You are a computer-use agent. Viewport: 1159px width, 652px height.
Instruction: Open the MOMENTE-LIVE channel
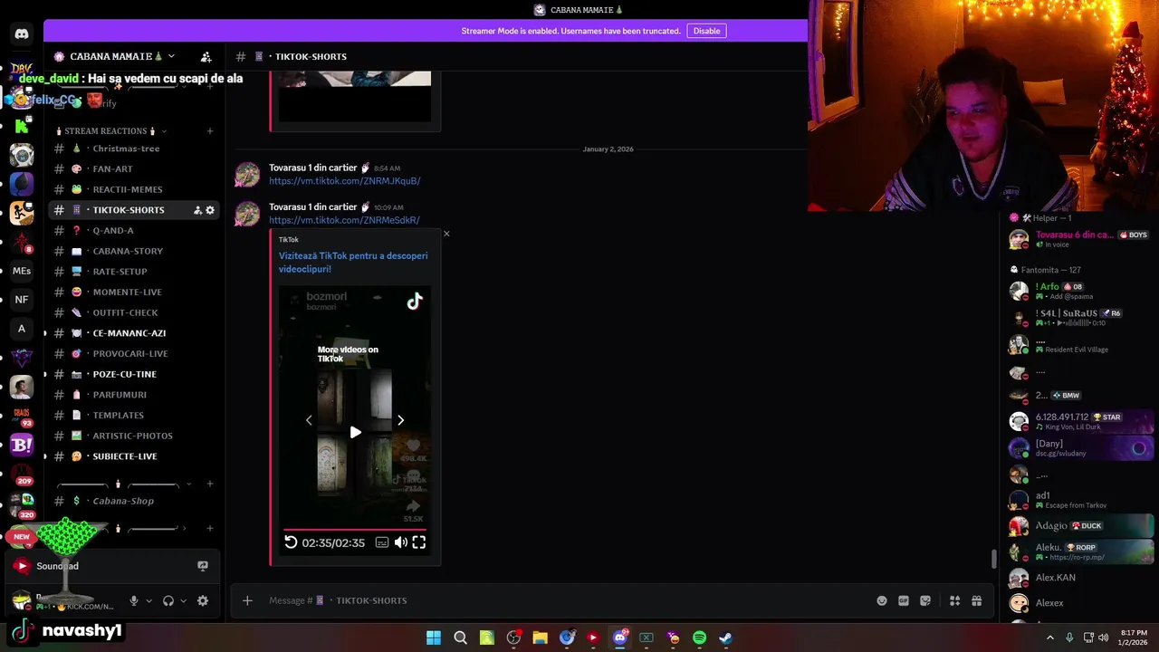133,292
